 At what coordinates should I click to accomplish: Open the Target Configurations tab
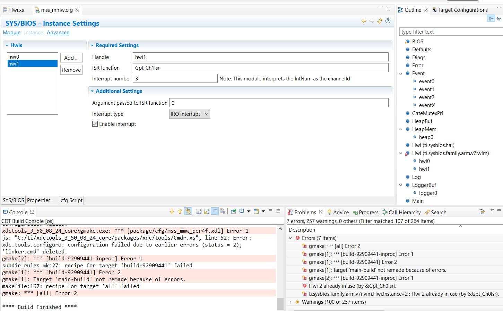(462, 10)
